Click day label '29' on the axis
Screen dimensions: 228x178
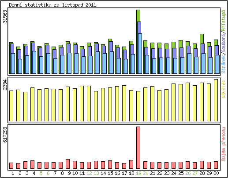coord(209,173)
